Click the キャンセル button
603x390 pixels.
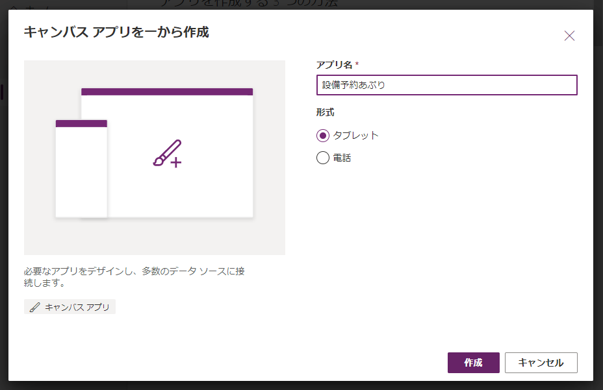click(541, 363)
